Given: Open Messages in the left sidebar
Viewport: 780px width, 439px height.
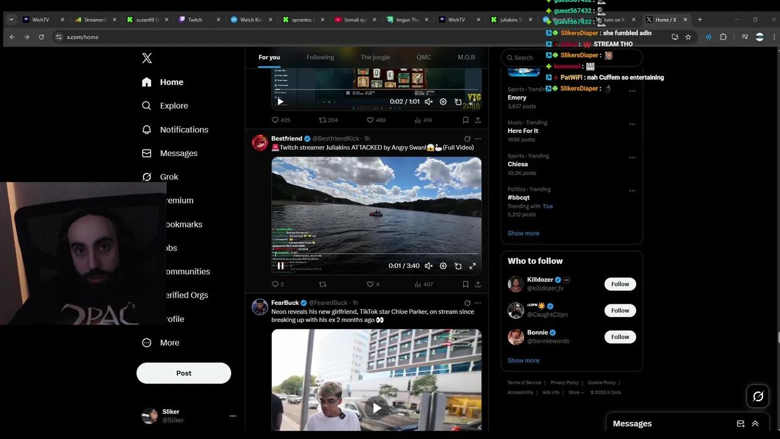Looking at the screenshot, I should coord(169,153).
